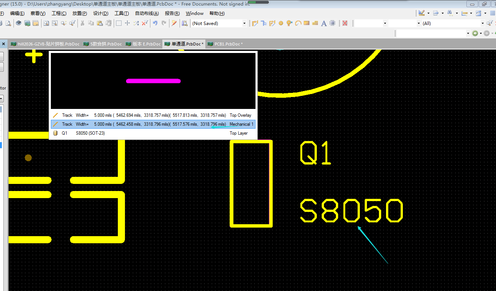Click the Move Selection cross icon
Viewport: 496px width, 291px height.
[127, 23]
